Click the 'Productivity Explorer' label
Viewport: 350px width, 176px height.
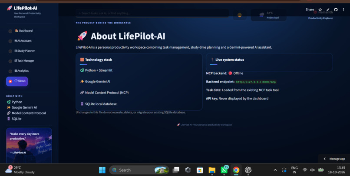(x=320, y=18)
